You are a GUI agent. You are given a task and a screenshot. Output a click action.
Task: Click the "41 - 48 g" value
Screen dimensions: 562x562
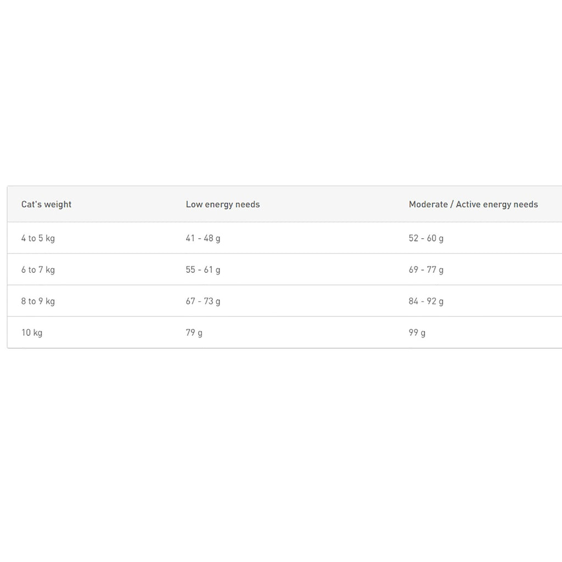point(203,238)
